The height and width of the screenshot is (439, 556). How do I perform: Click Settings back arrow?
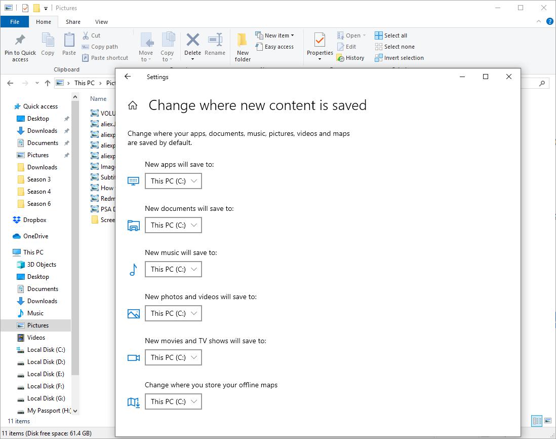128,77
